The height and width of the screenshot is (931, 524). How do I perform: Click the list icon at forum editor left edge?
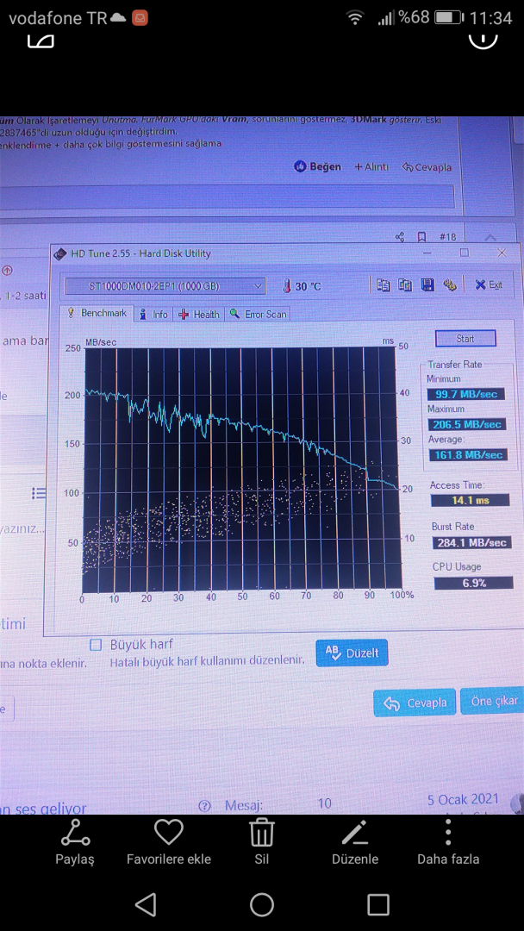coord(39,493)
